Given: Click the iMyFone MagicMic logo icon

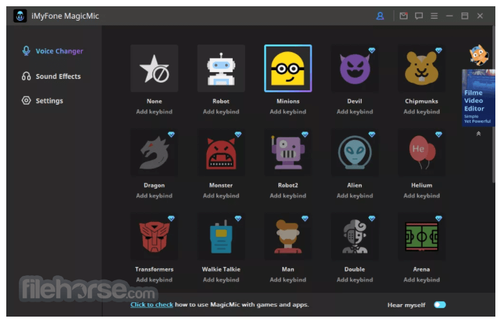Looking at the screenshot, I should coord(20,16).
